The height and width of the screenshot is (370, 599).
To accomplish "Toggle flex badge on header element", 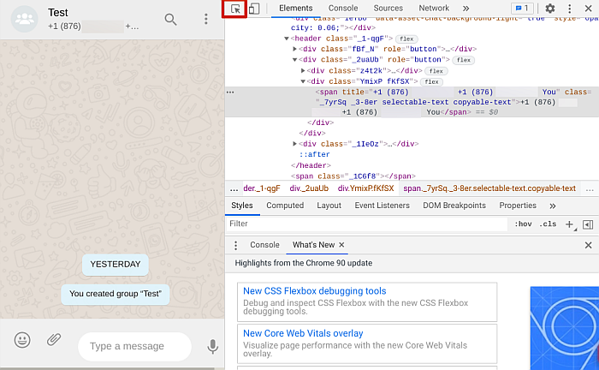I will (x=406, y=39).
